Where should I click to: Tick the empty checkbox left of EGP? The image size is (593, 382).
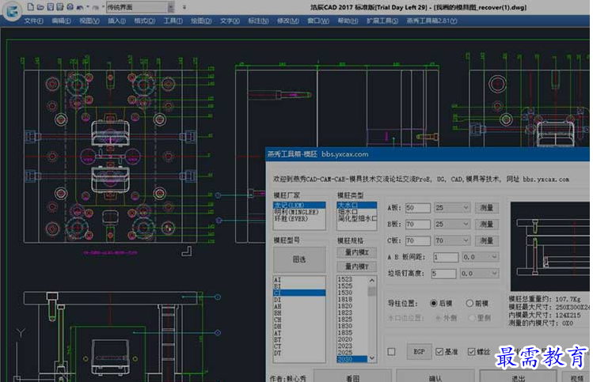point(391,352)
